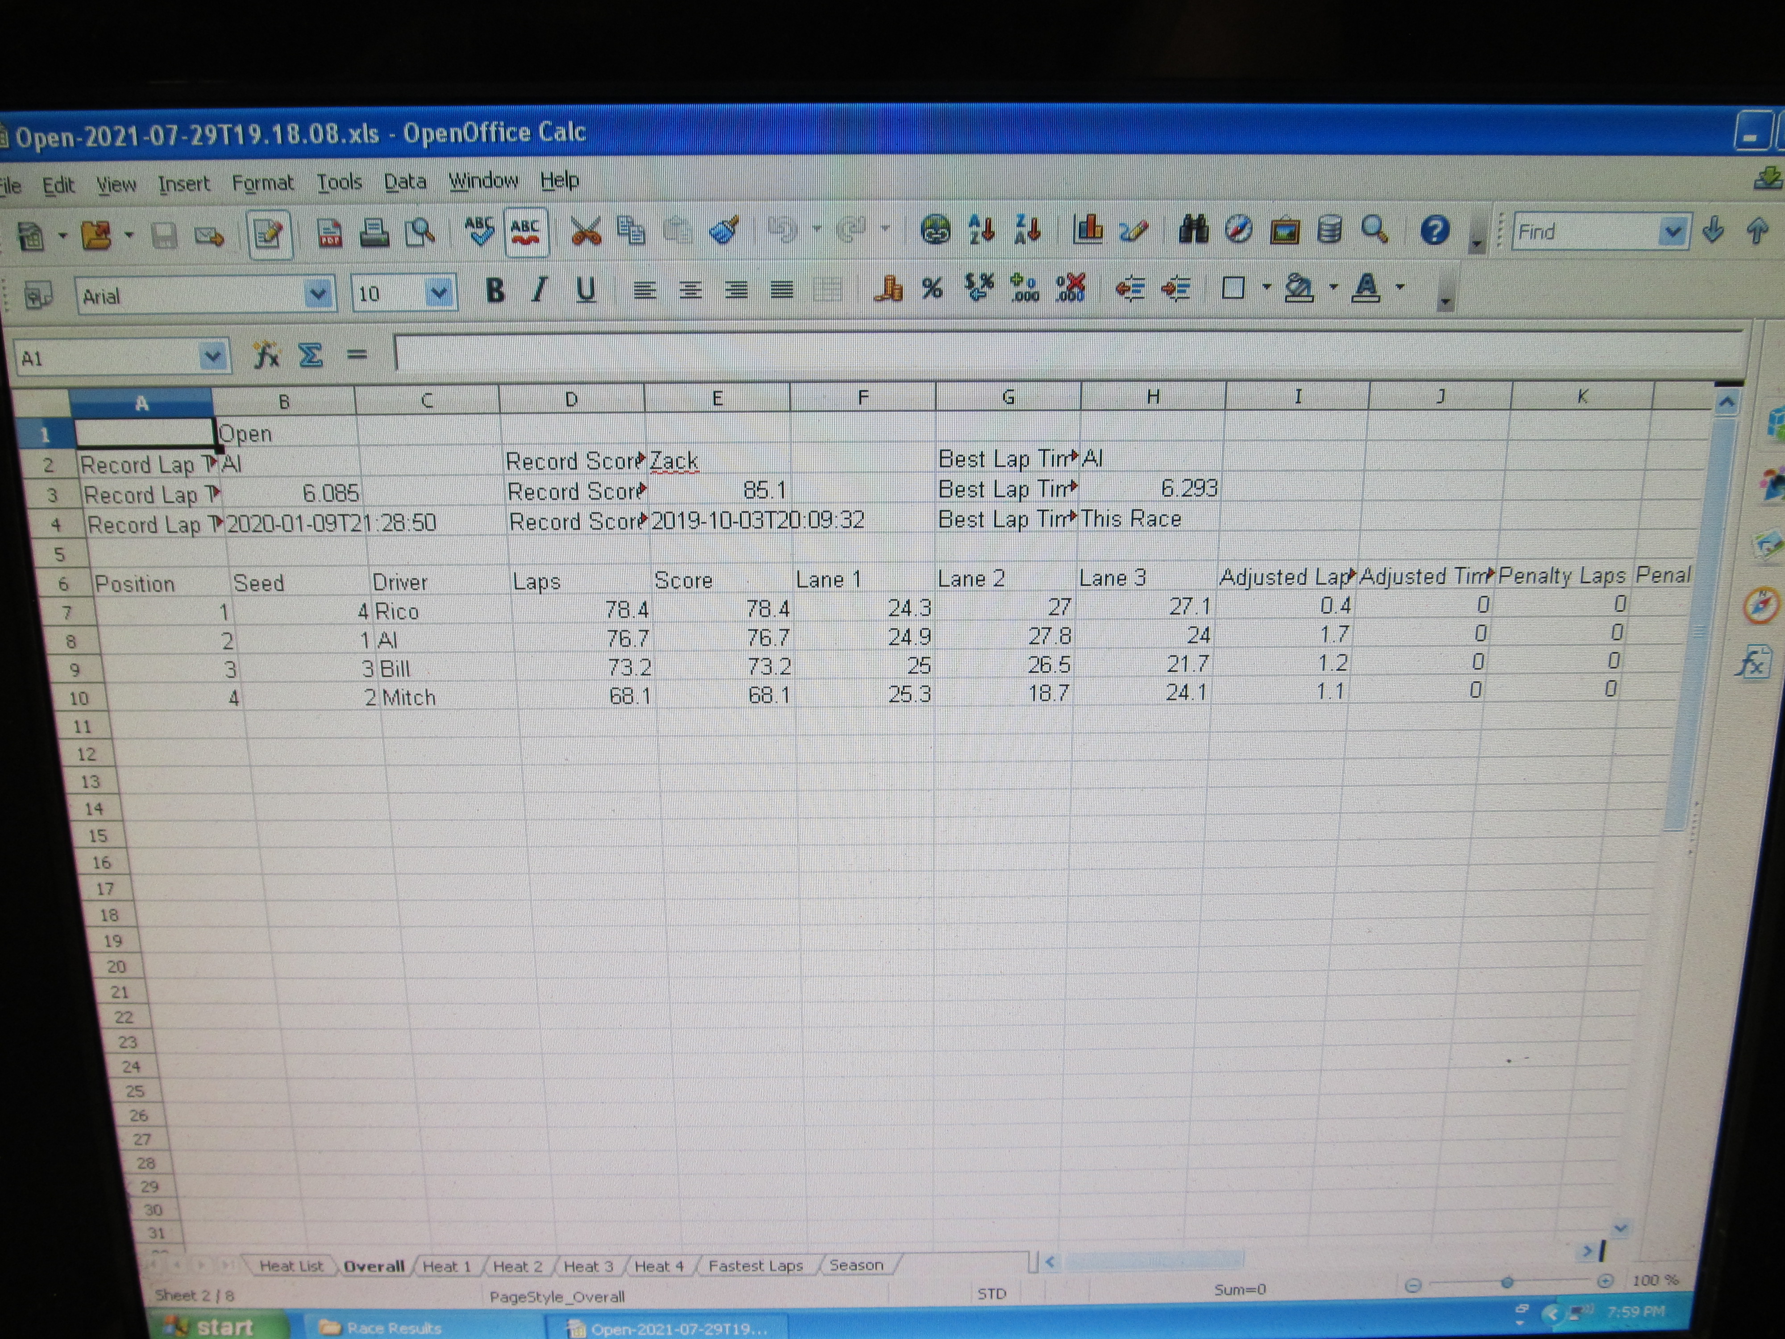The image size is (1785, 1339).
Task: Open Font Size dropdown
Action: coord(438,292)
